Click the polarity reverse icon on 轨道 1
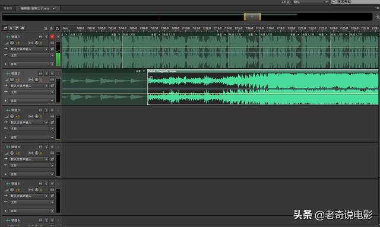The width and height of the screenshot is (380, 227). pyautogui.click(x=52, y=49)
